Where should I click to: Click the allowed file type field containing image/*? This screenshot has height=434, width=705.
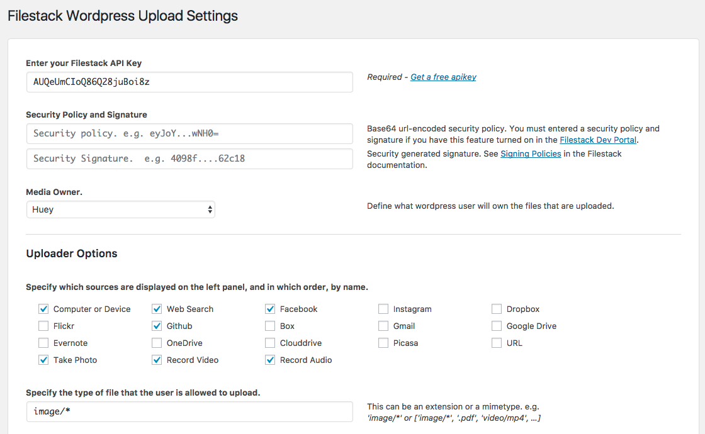189,412
